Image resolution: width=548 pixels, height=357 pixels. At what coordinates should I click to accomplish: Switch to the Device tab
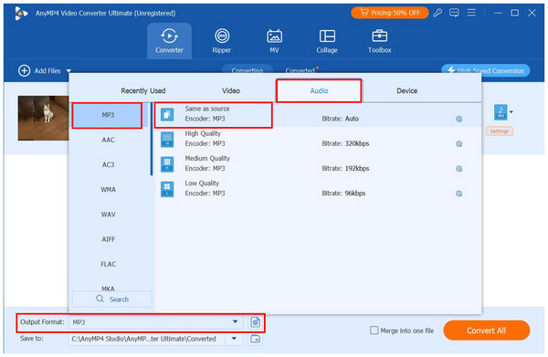(x=406, y=90)
